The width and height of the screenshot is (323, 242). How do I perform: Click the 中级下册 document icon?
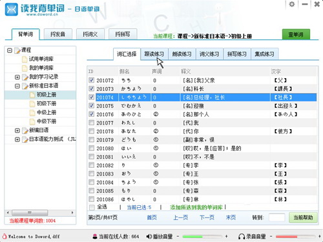tap(32, 122)
